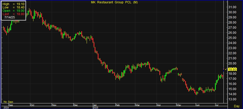Click the yellow 18.80 last price tag
This screenshot has height=109, width=243.
pyautogui.click(x=232, y=69)
